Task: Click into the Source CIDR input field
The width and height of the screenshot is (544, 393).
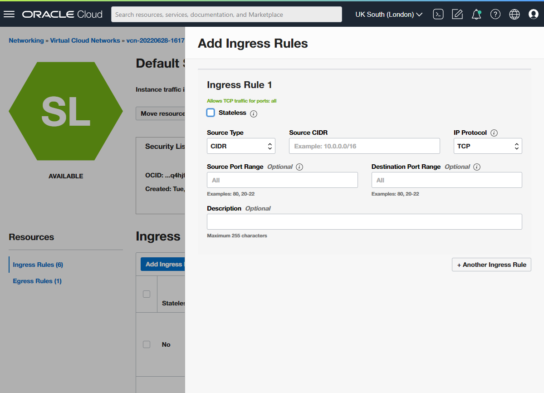Action: coord(364,146)
